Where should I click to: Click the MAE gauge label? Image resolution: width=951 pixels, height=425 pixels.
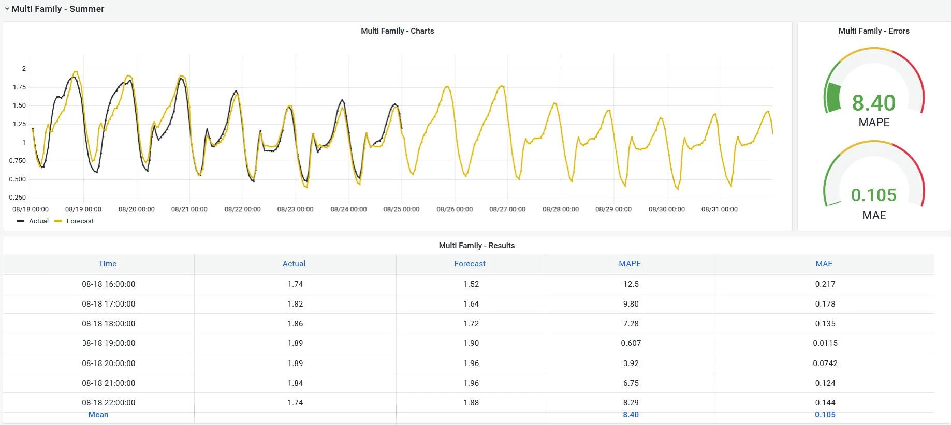(874, 216)
